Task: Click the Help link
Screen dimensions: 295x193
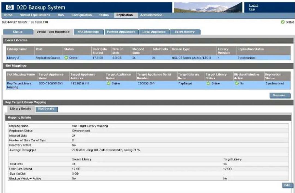Action: coord(252,9)
